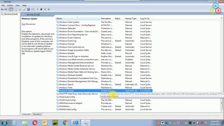Sort by the Log On As column header
This screenshot has width=224, height=126.
point(146,19)
